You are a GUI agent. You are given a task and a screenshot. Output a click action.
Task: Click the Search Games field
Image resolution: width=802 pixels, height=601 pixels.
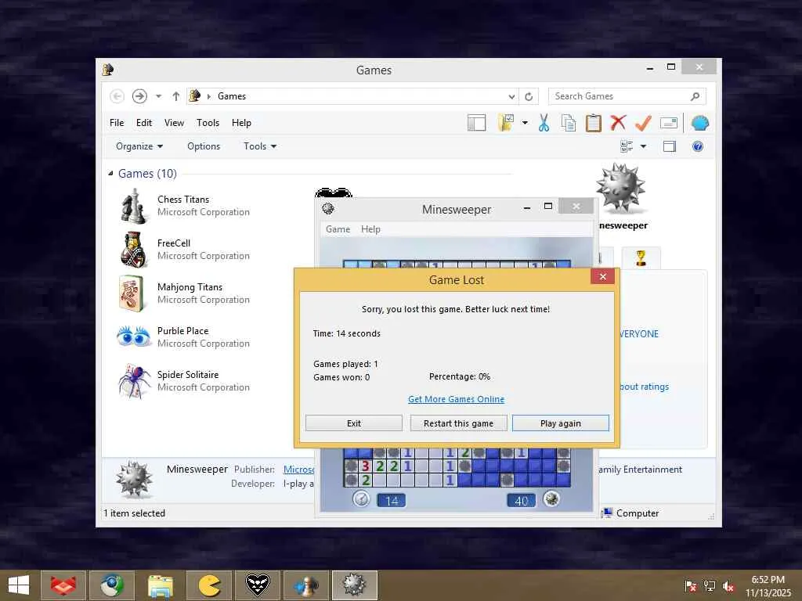(627, 96)
